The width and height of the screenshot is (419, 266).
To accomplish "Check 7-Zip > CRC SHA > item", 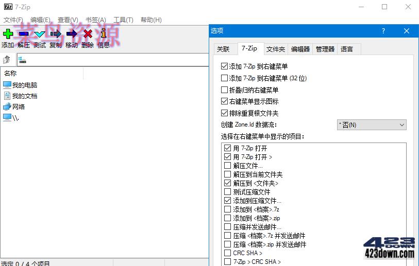I will coord(227,262).
